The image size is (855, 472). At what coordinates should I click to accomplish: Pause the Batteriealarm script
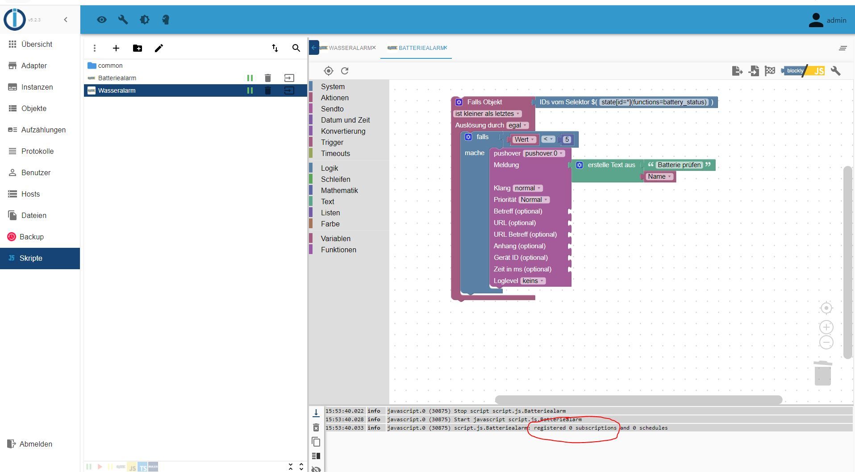(x=250, y=78)
